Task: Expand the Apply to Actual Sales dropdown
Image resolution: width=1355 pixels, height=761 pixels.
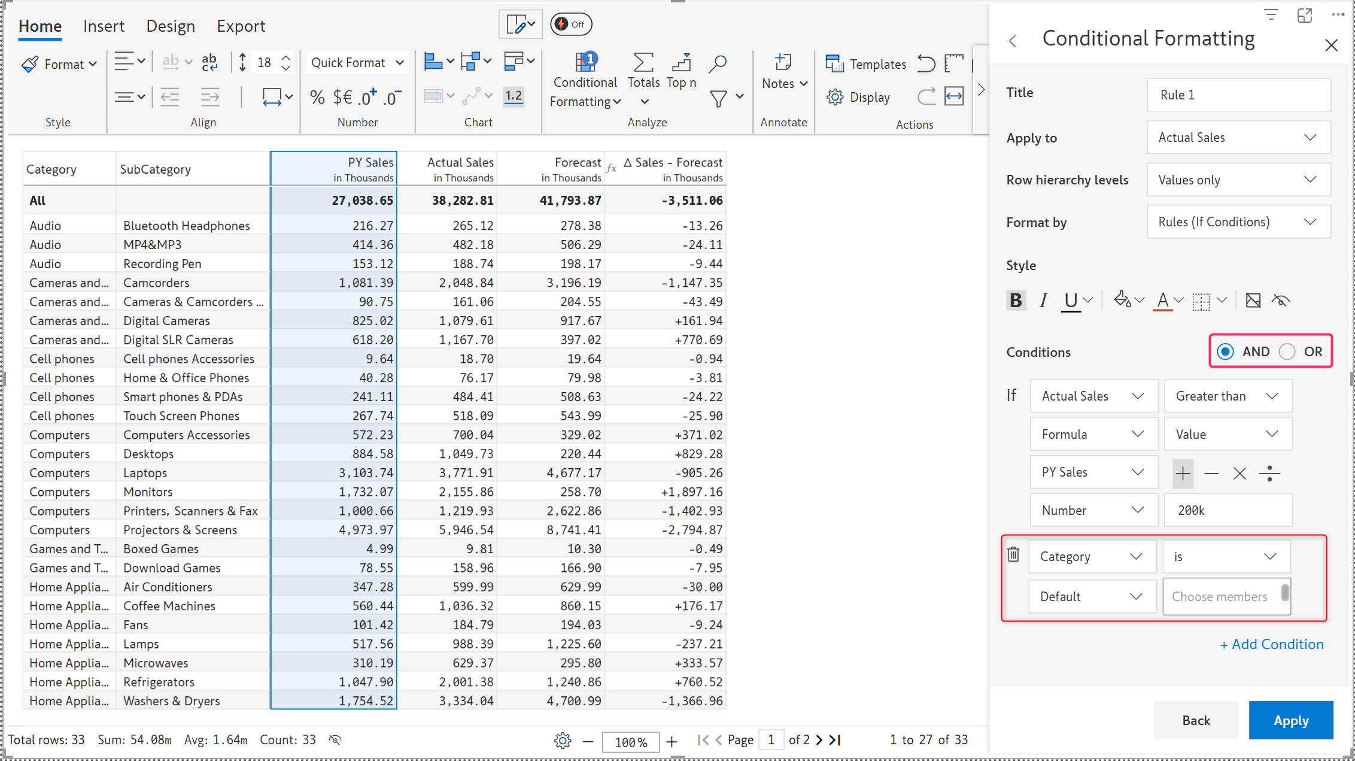Action: [x=1238, y=138]
